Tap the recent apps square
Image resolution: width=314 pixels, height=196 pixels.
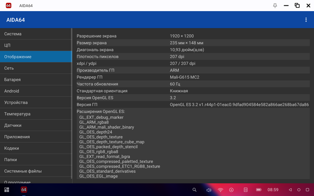(308, 190)
